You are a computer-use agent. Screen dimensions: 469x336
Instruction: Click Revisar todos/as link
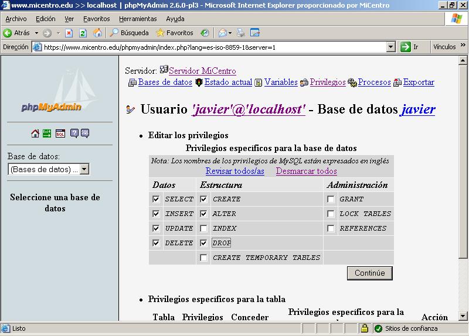[235, 171]
